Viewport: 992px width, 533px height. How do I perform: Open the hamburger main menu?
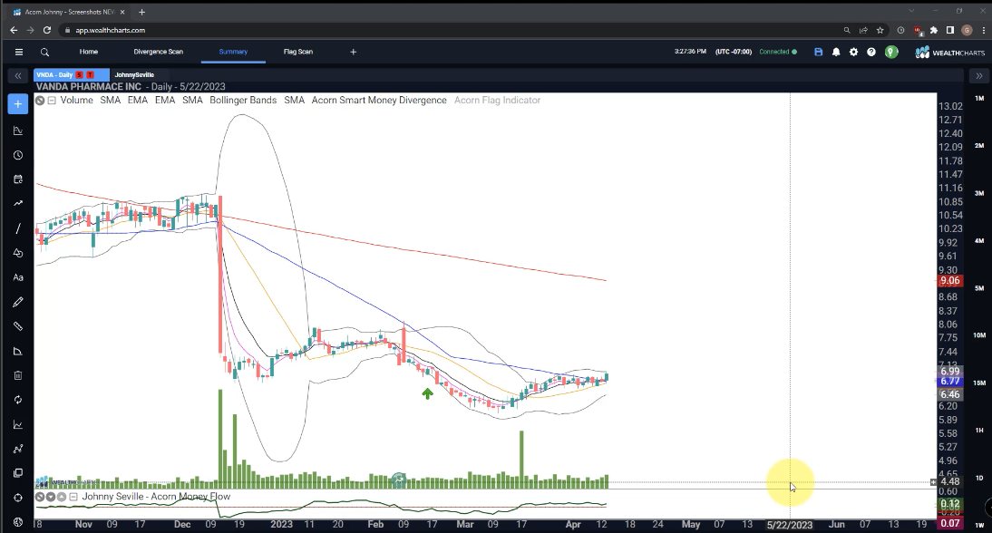[x=19, y=53]
